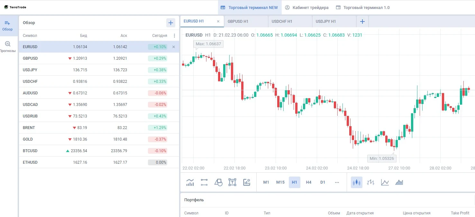This screenshot has height=217, width=475.
Task: Click the Символ column header in Обзор
Action: 30,36
